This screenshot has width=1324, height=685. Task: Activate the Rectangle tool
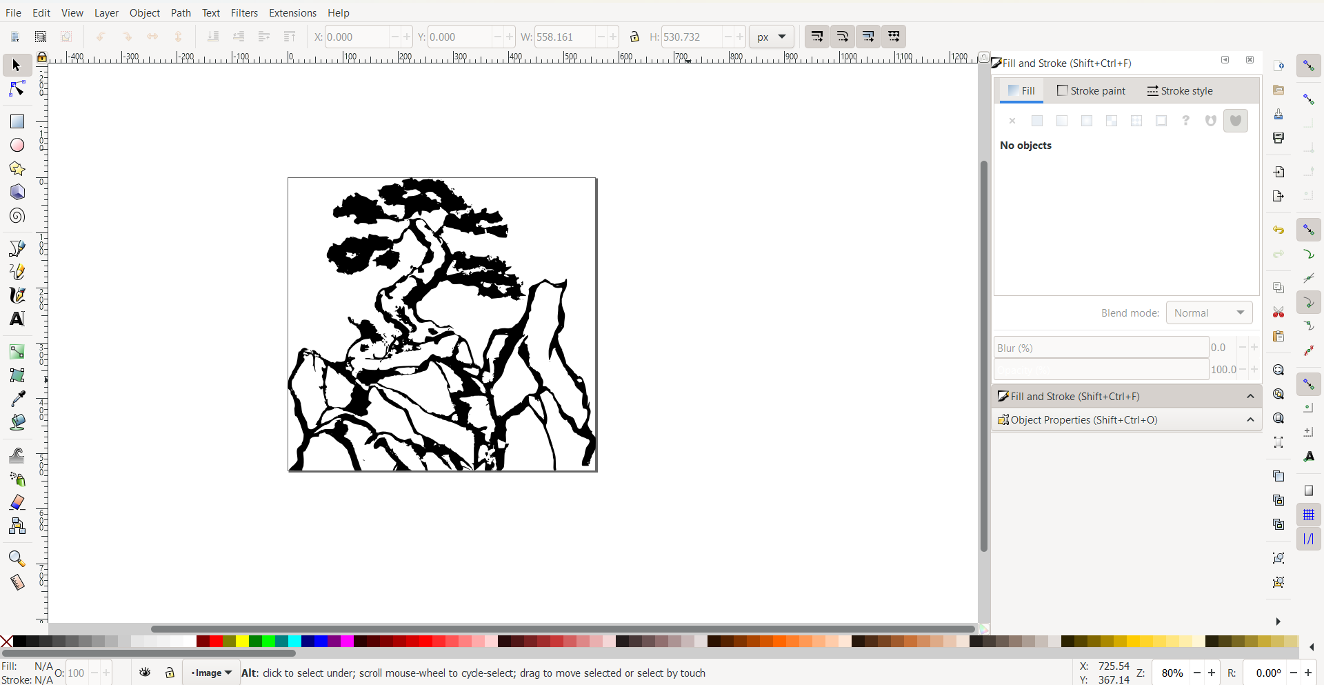(17, 121)
